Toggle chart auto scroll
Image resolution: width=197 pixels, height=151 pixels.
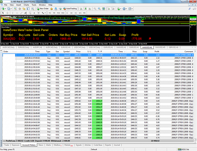(109, 9)
